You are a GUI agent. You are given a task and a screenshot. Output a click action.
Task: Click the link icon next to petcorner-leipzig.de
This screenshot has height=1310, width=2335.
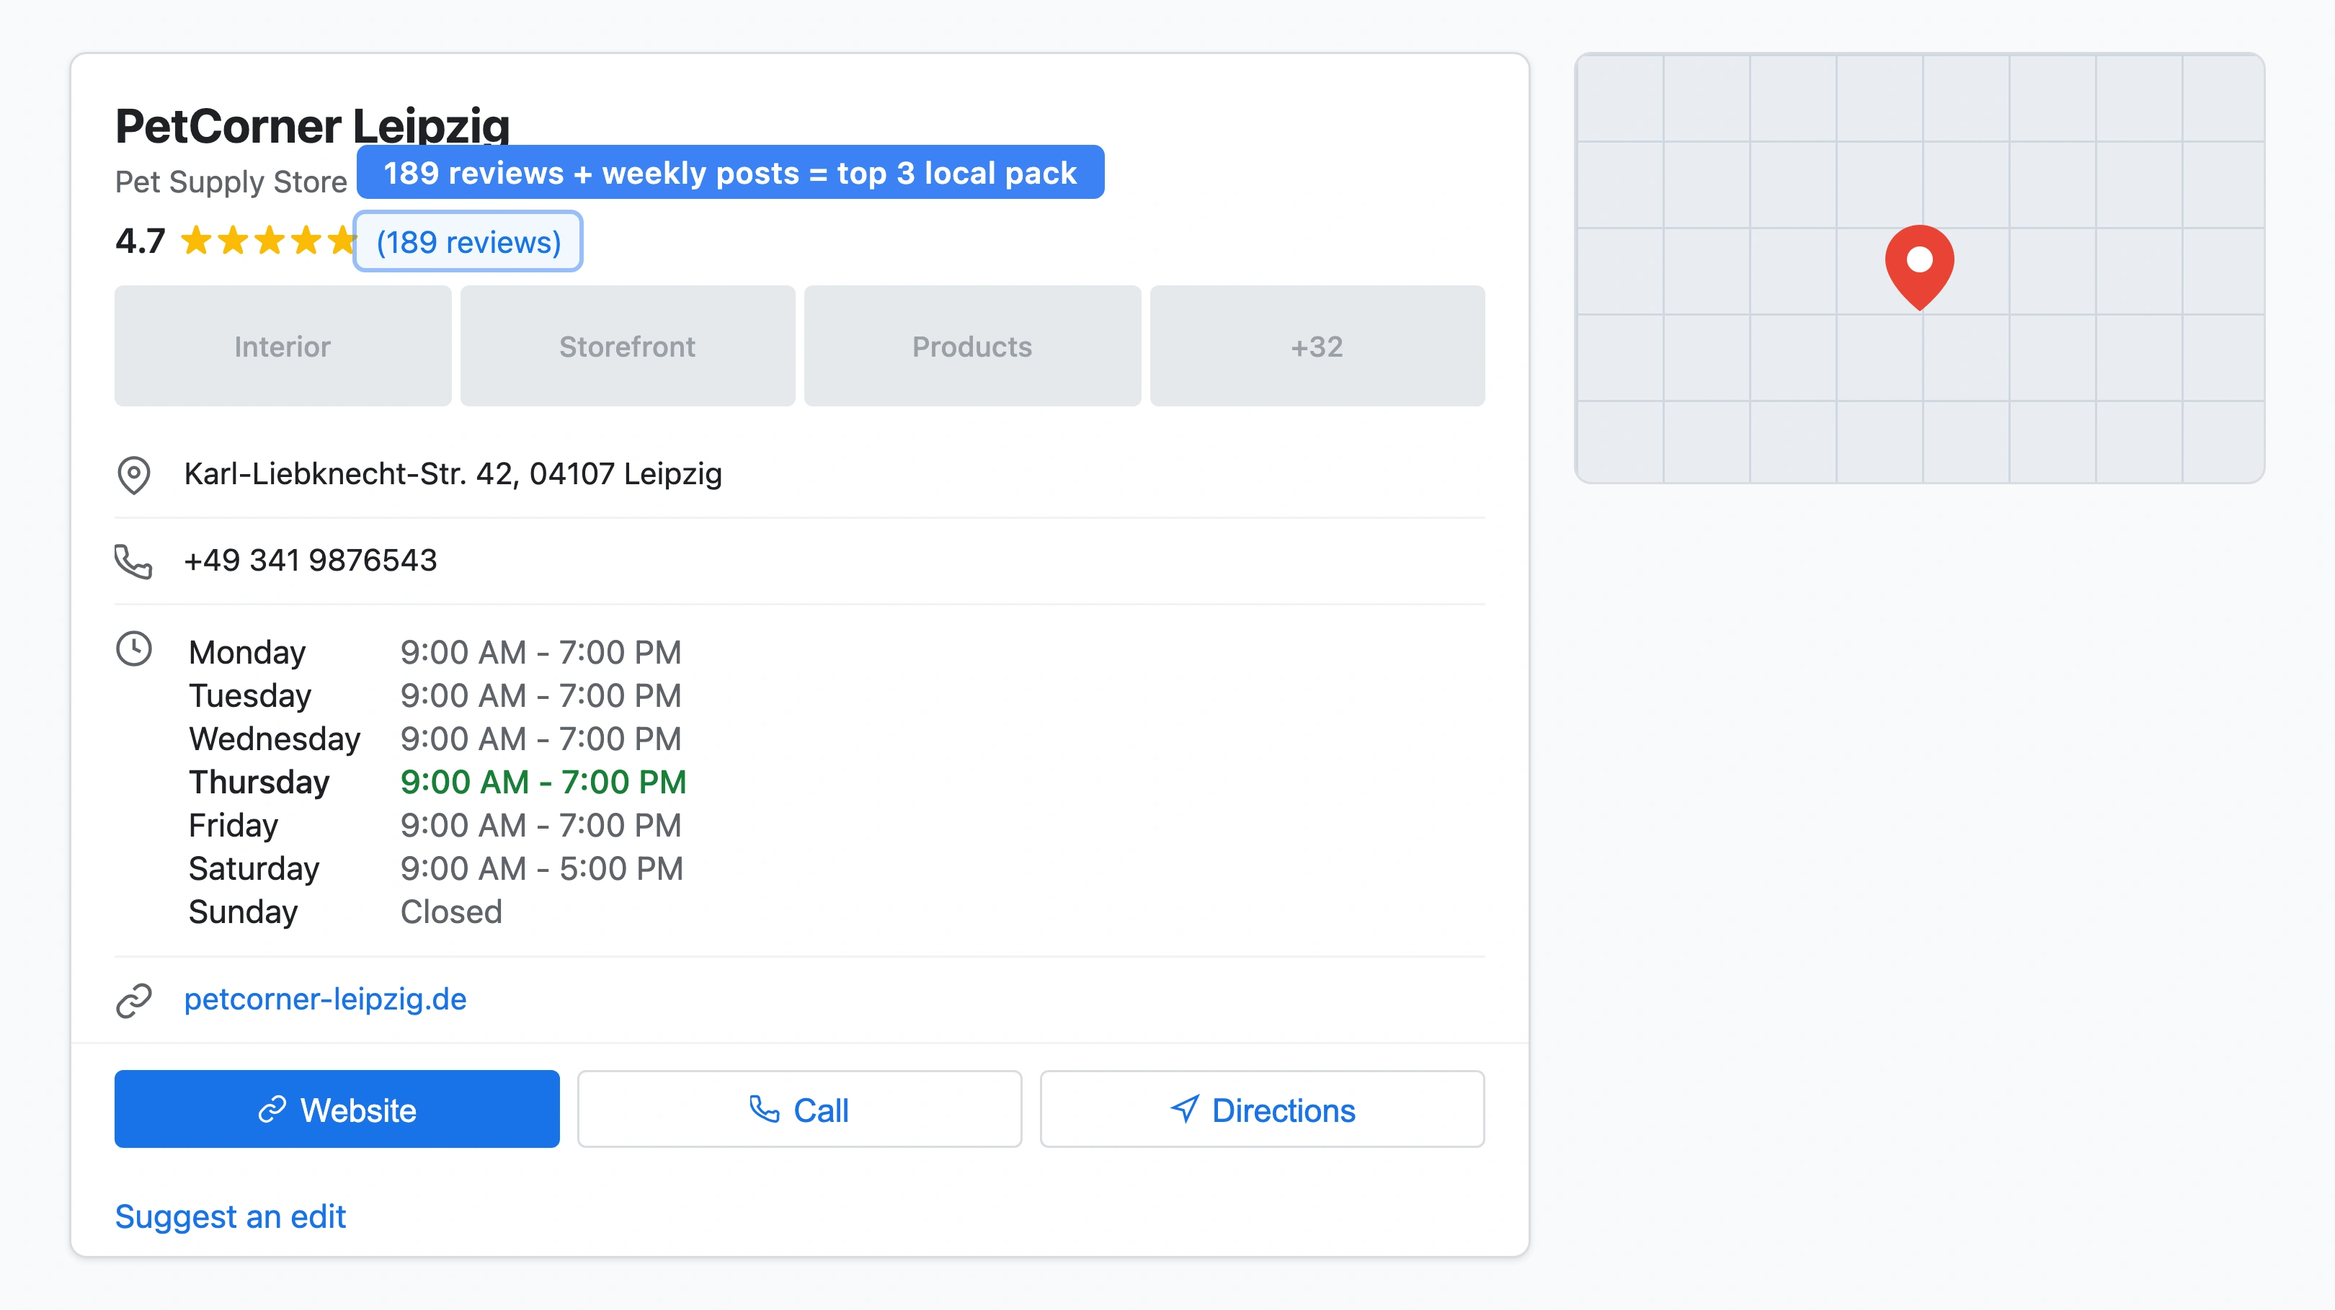pyautogui.click(x=133, y=1000)
